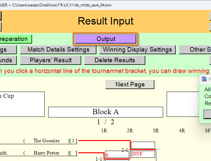Click the score box showing 6
This screenshot has height=161, width=211.
pos(117,155)
